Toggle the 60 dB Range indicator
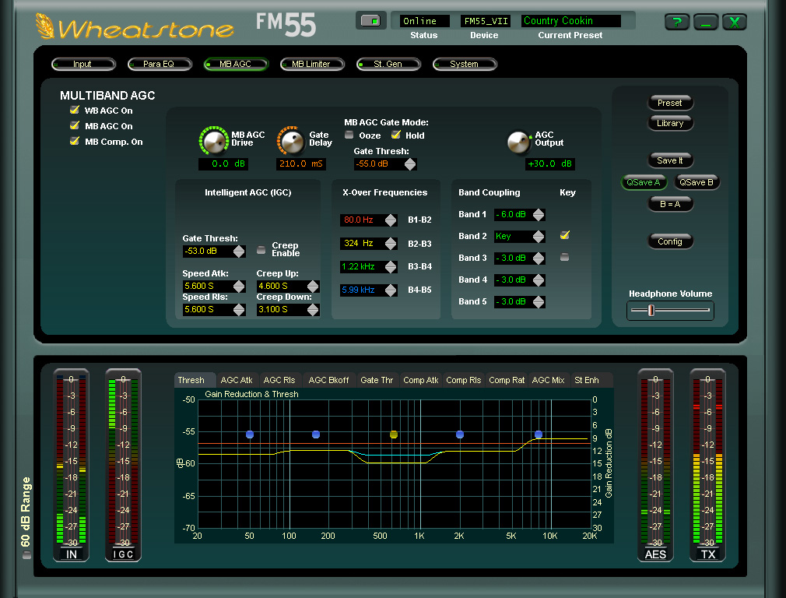Screen dimensions: 786x598 (28, 555)
